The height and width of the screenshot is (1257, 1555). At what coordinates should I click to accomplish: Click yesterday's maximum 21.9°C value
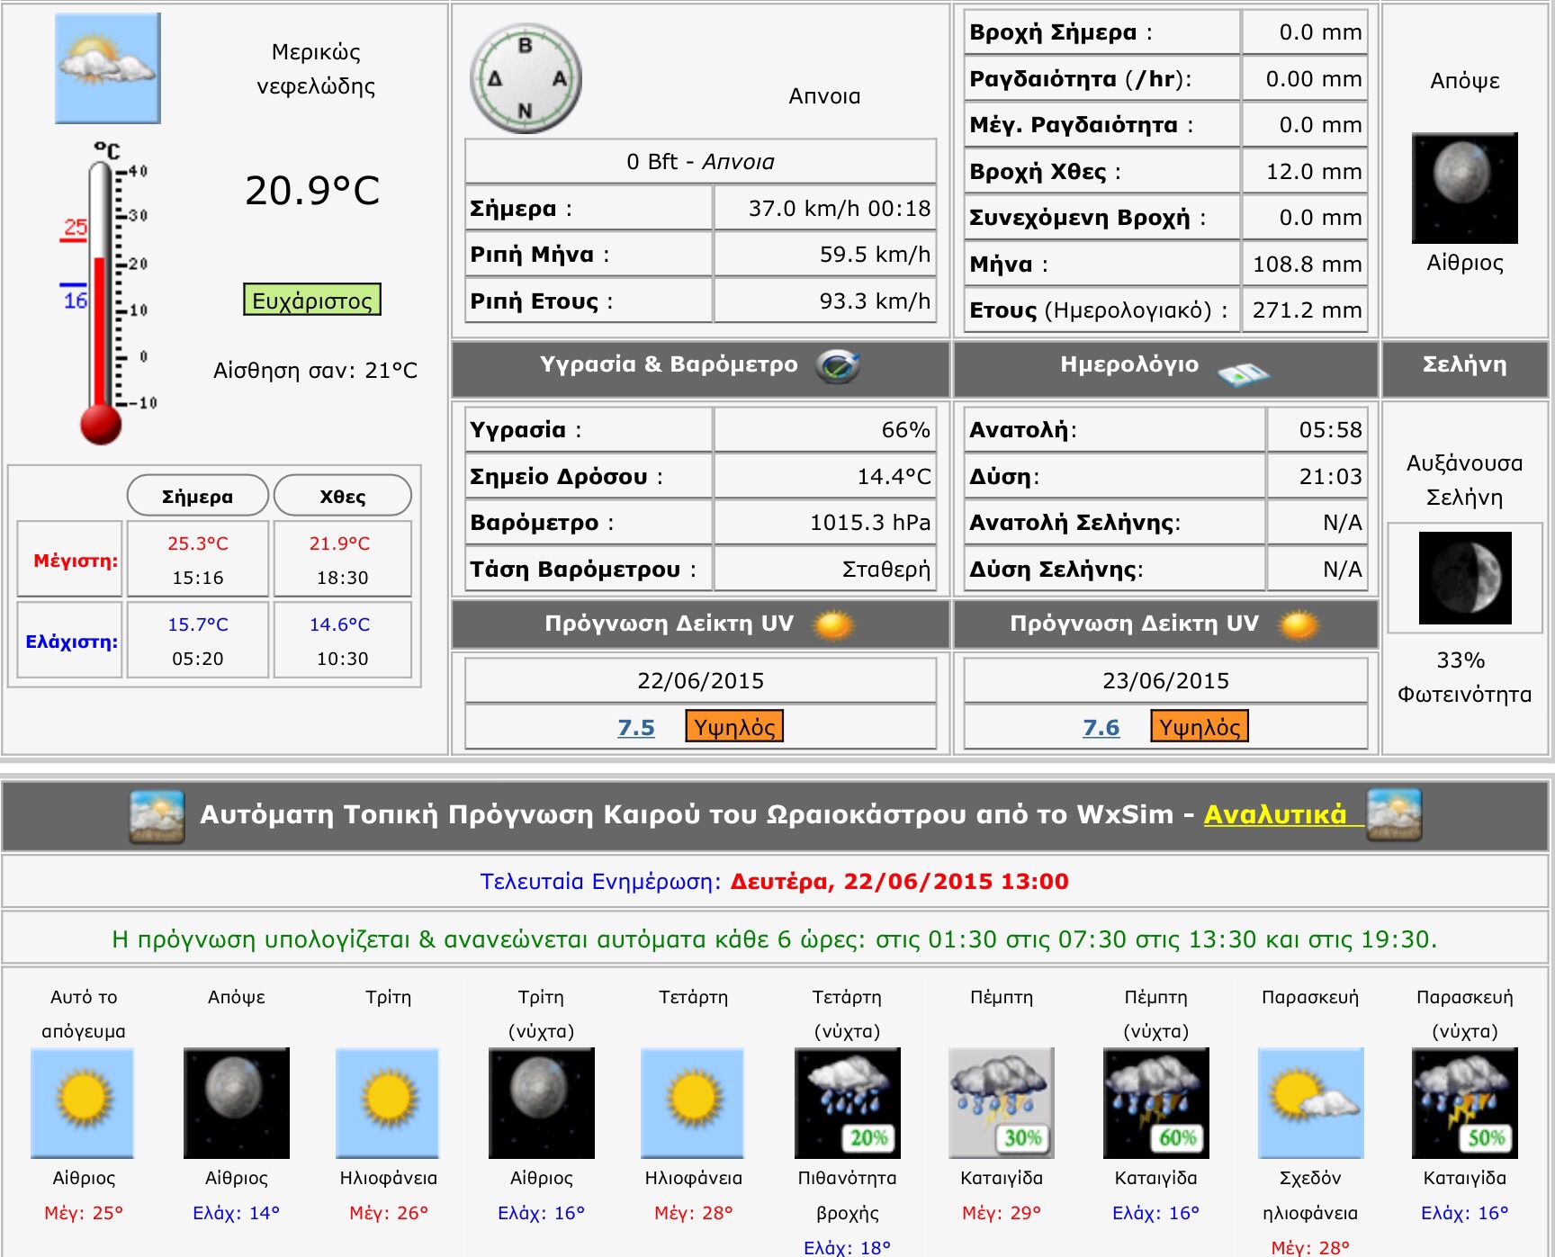[x=340, y=543]
